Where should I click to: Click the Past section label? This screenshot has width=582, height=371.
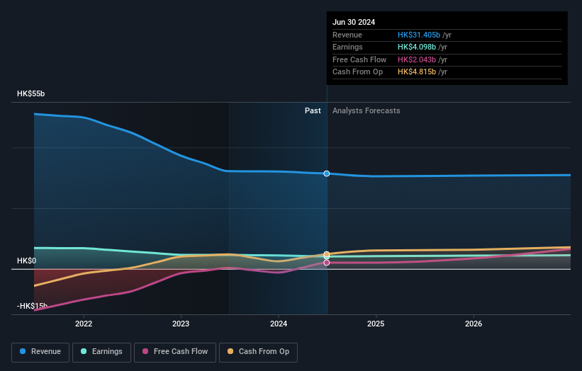click(x=313, y=110)
